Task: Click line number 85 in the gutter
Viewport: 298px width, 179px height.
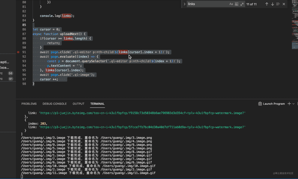Action: coord(24,25)
